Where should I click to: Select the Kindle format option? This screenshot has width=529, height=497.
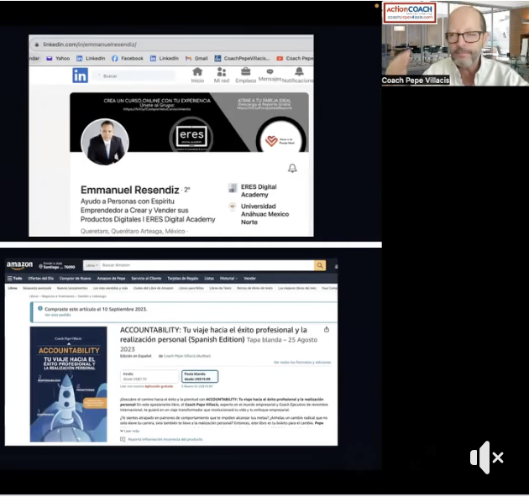tap(149, 376)
